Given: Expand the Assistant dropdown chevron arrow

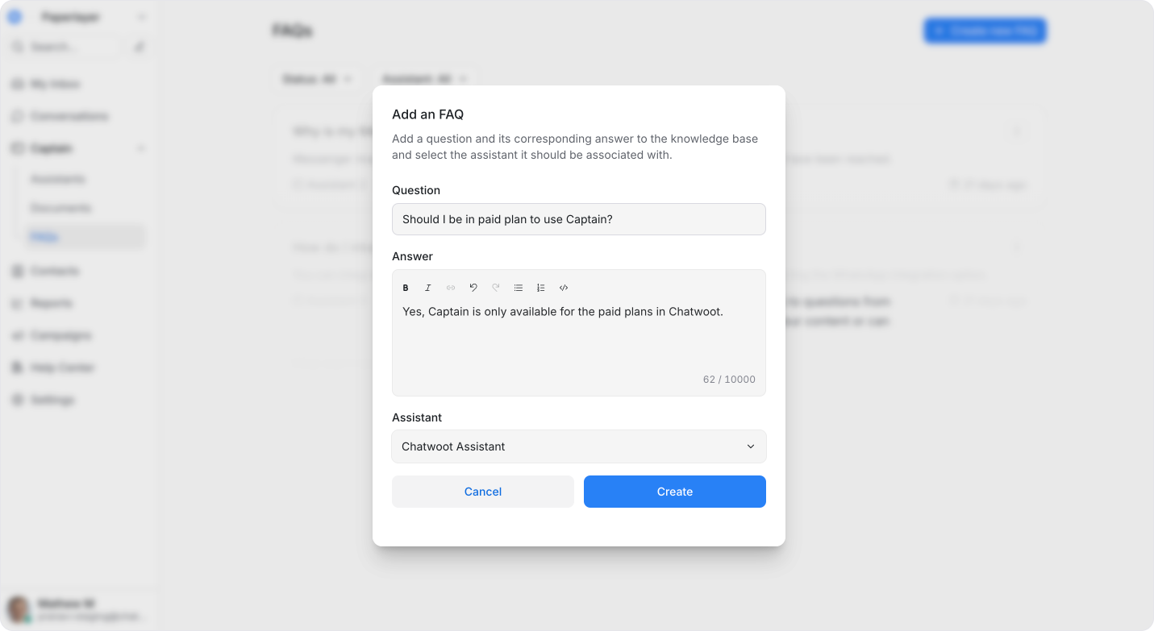Looking at the screenshot, I should tap(751, 446).
